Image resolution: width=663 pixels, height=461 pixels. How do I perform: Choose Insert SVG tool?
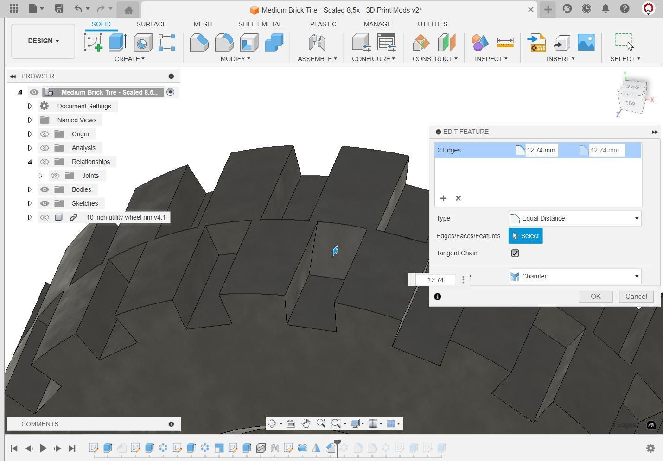pos(536,42)
